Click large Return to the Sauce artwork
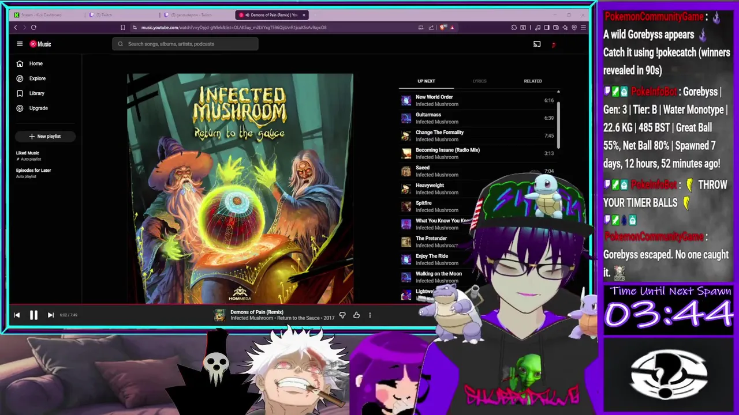739x415 pixels. pyautogui.click(x=240, y=188)
